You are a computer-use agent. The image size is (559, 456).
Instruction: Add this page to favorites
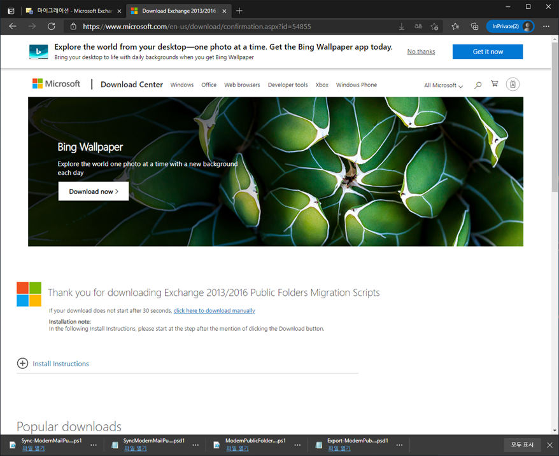click(x=434, y=26)
